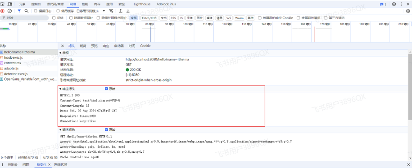The image size is (412, 168).
Task: Switch to the 启动器 details tab
Action: pyautogui.click(x=119, y=46)
